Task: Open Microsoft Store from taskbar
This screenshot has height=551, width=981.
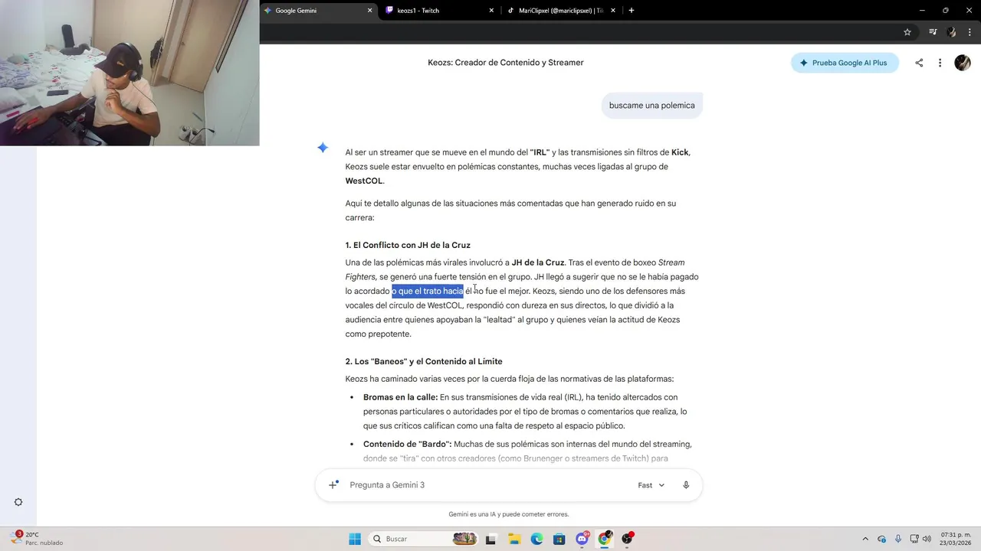Action: [559, 539]
